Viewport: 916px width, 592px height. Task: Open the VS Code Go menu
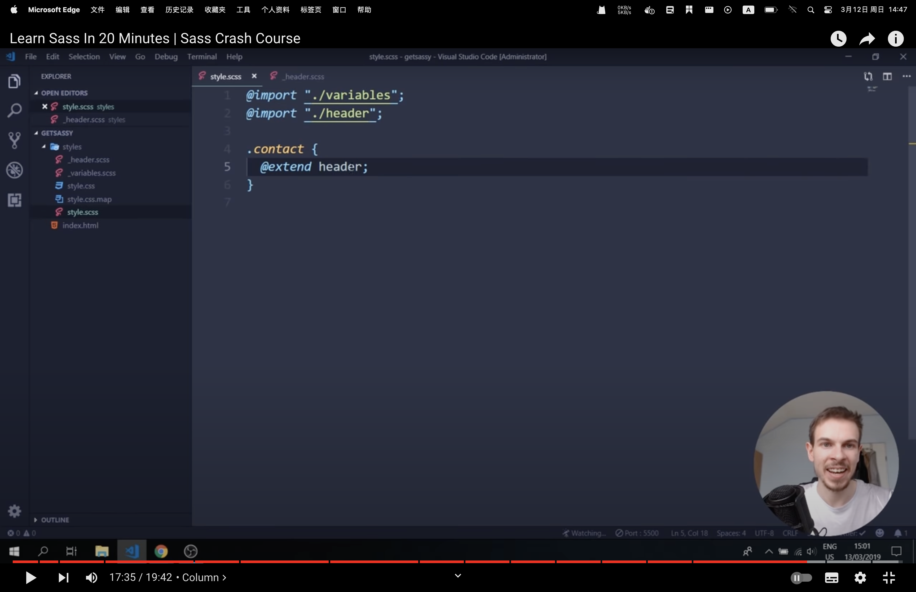tap(140, 56)
